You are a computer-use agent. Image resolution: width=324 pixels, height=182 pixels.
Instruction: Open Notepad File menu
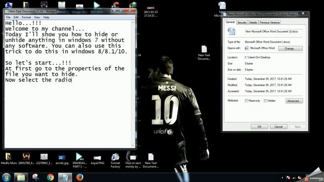click(8, 17)
